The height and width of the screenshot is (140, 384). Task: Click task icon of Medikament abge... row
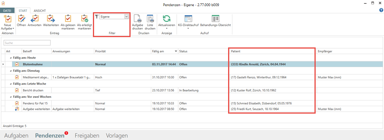[x=17, y=77]
